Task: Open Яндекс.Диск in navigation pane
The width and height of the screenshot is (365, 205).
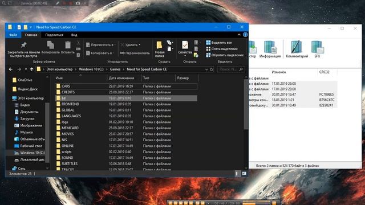Action: (25, 89)
